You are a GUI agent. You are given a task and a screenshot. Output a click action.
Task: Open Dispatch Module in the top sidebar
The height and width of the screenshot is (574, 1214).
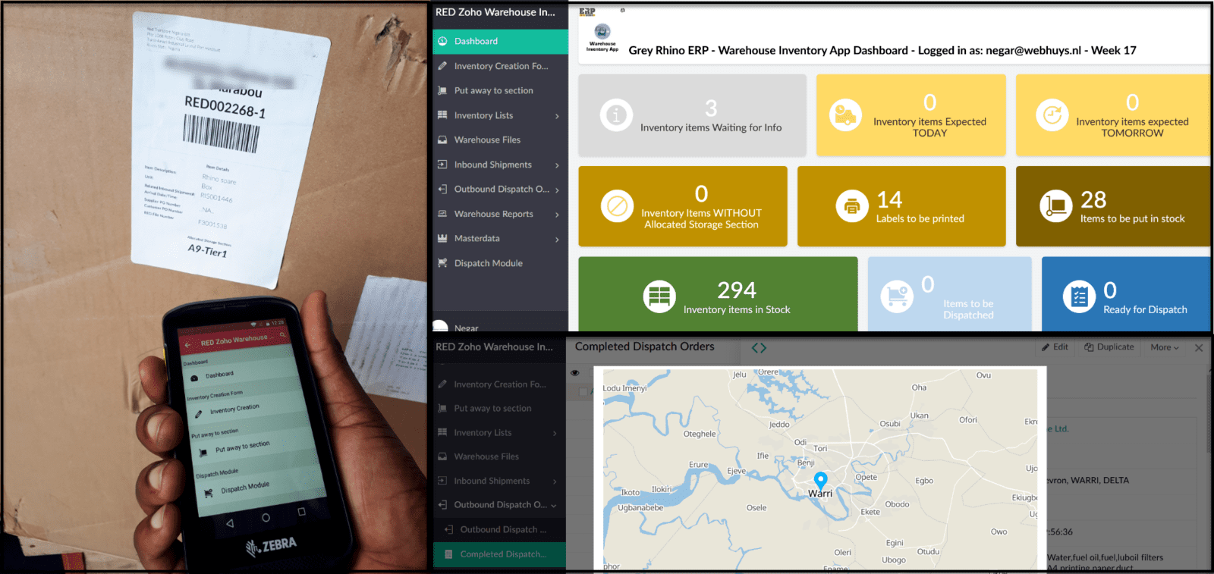(500, 263)
